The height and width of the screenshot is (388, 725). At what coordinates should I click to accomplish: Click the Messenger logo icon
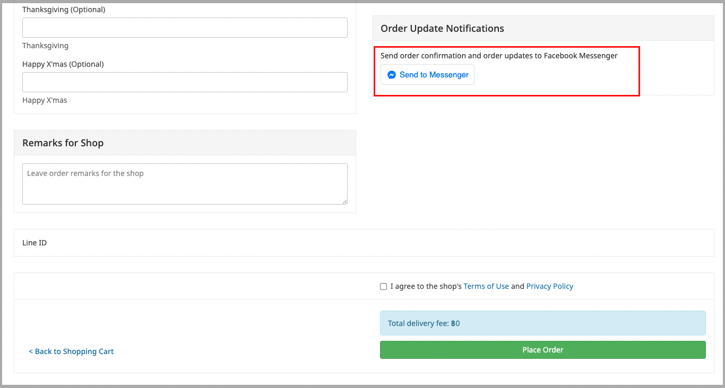pos(392,75)
